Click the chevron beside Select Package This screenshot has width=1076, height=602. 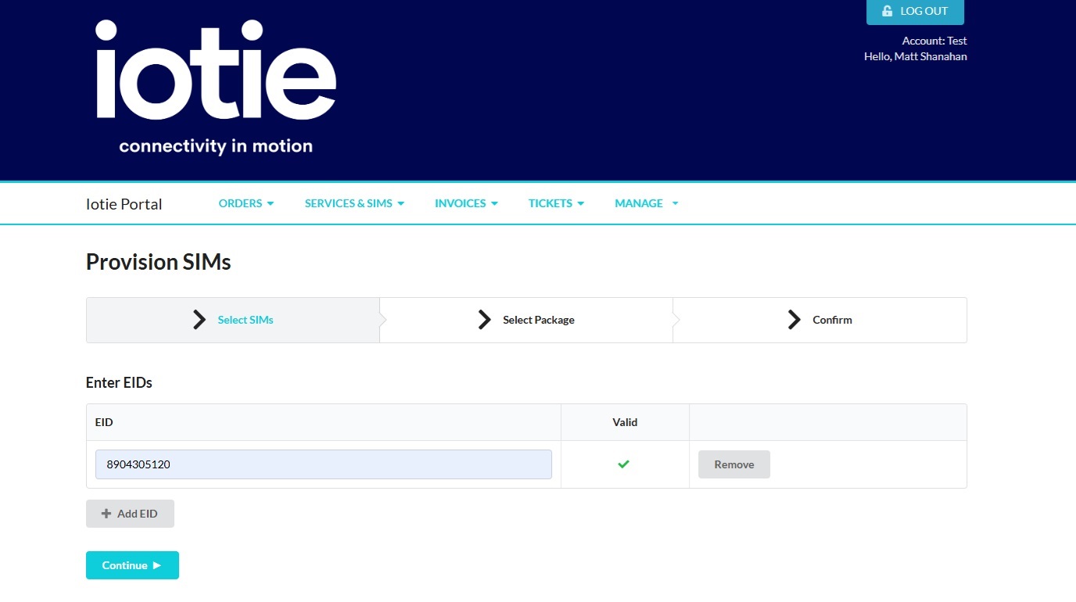[485, 320]
